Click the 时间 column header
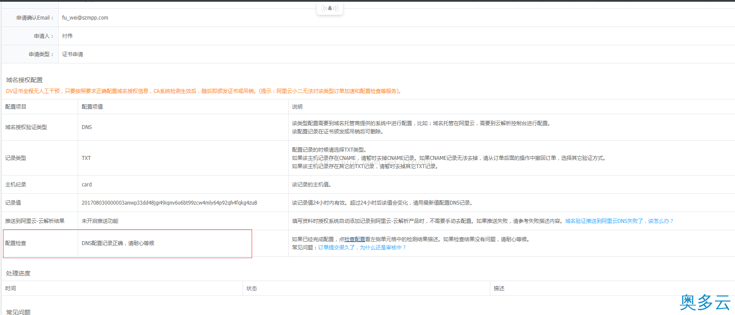735x315 pixels. [10, 288]
